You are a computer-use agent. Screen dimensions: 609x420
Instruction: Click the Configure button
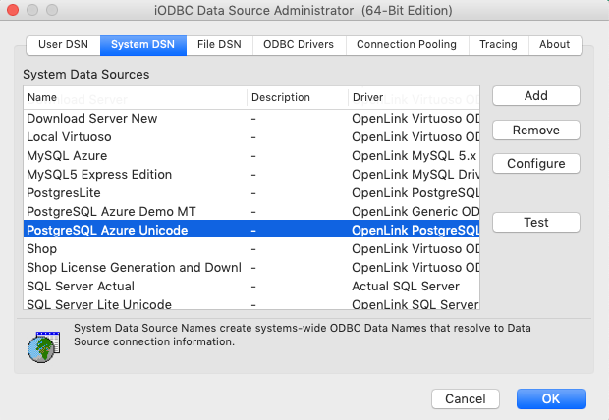(x=535, y=163)
